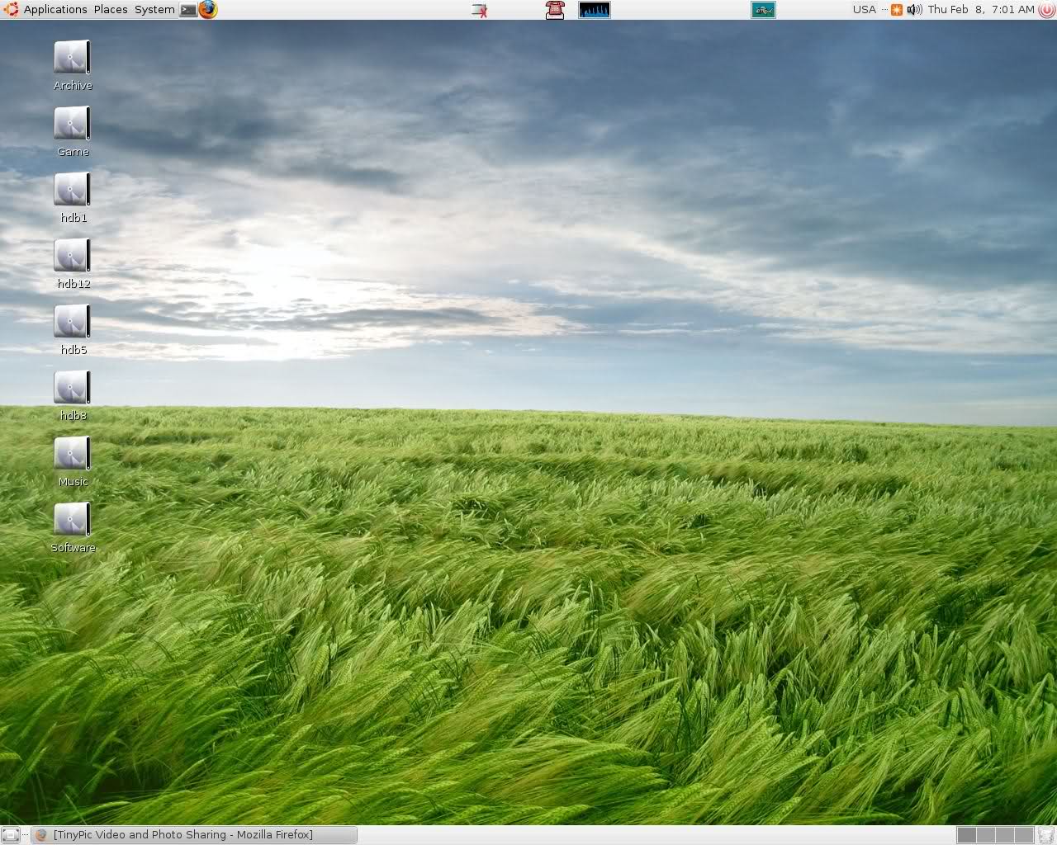Open the volume control speaker icon
This screenshot has width=1057, height=845.
pos(913,10)
